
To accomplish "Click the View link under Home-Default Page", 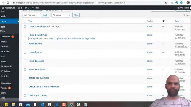I will point(51,38).
